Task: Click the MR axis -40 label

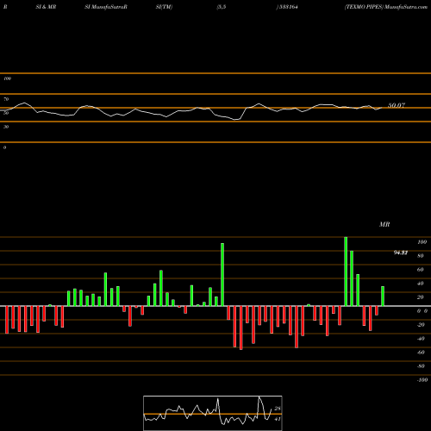Action: coord(421,339)
